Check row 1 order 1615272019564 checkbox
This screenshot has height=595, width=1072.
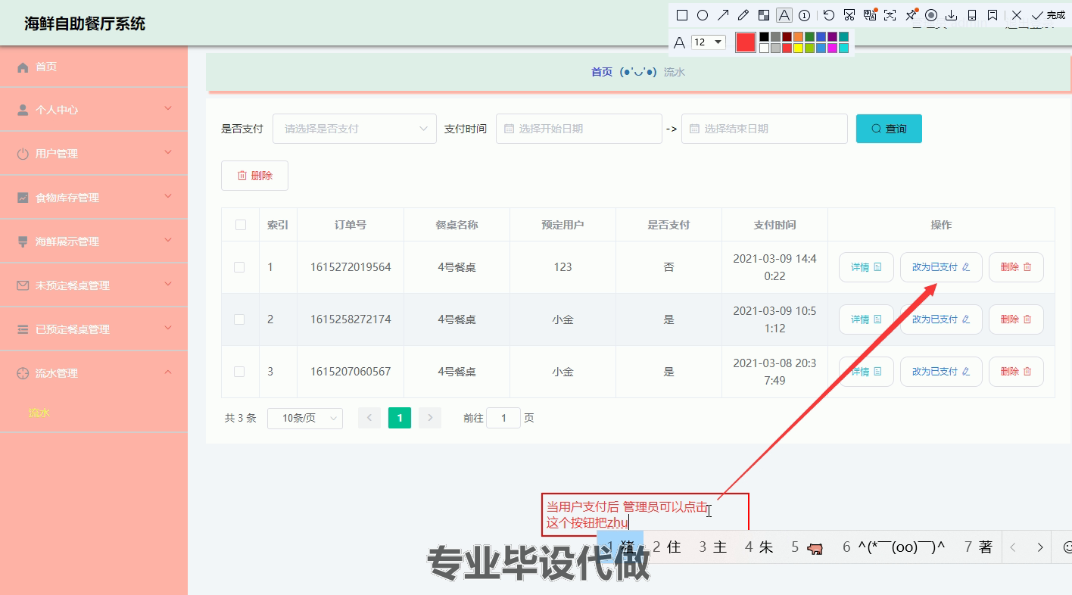tap(239, 267)
